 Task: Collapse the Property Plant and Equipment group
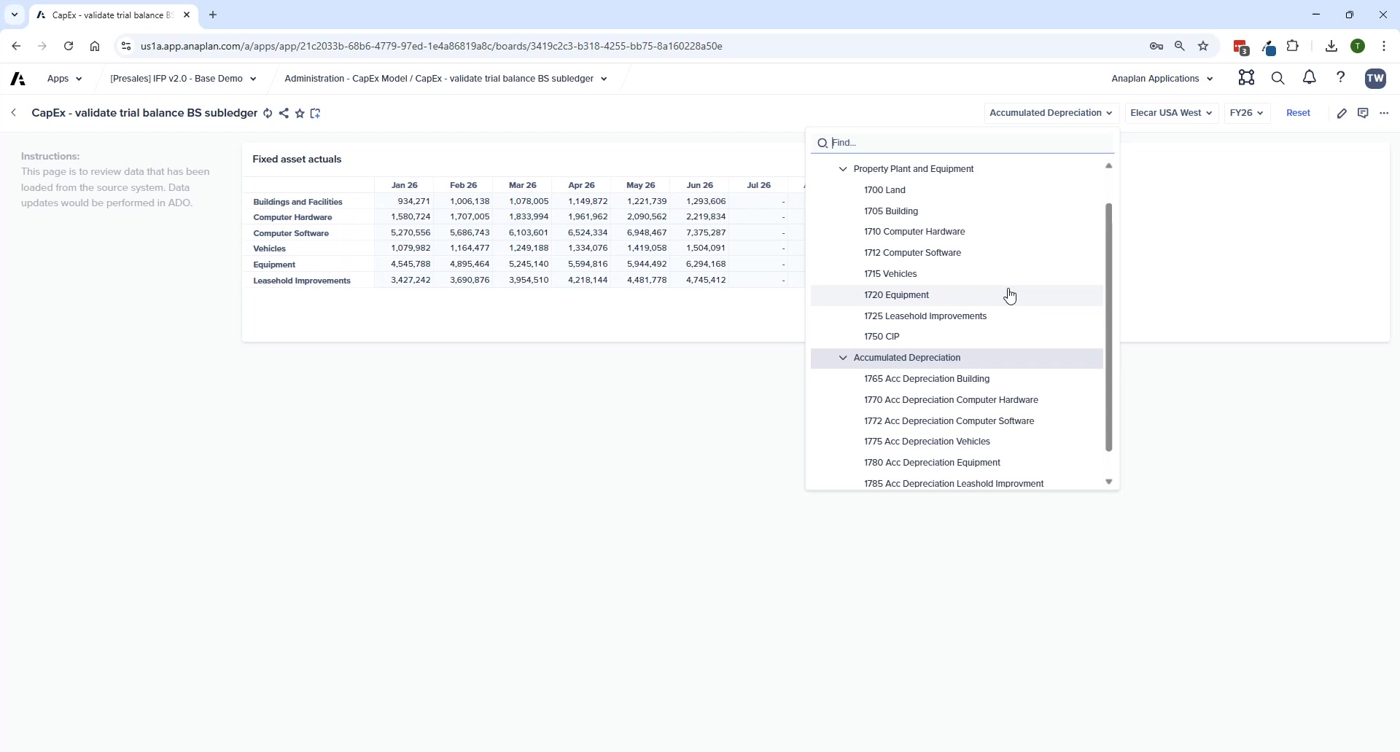pos(843,168)
